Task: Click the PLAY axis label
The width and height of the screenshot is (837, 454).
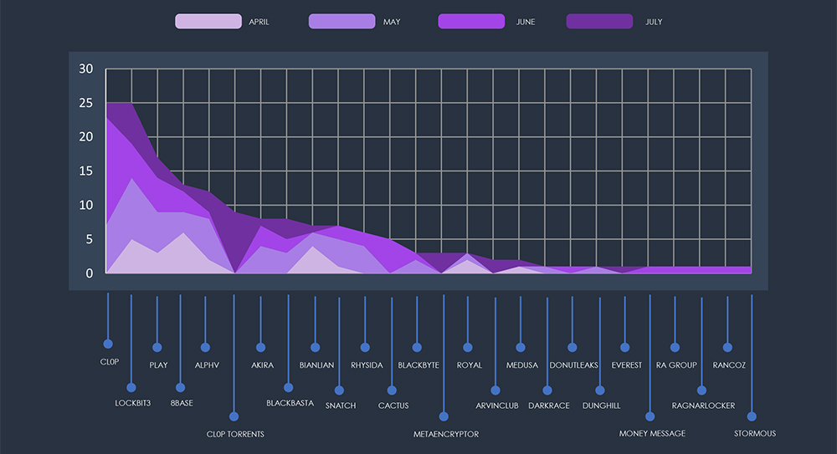Action: pos(158,365)
